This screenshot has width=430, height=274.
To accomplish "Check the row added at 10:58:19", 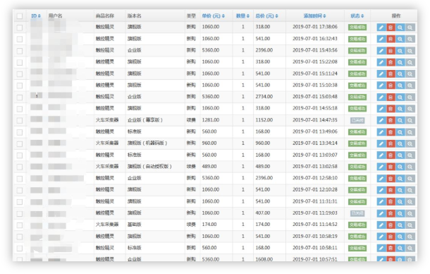I will [x=20, y=237].
